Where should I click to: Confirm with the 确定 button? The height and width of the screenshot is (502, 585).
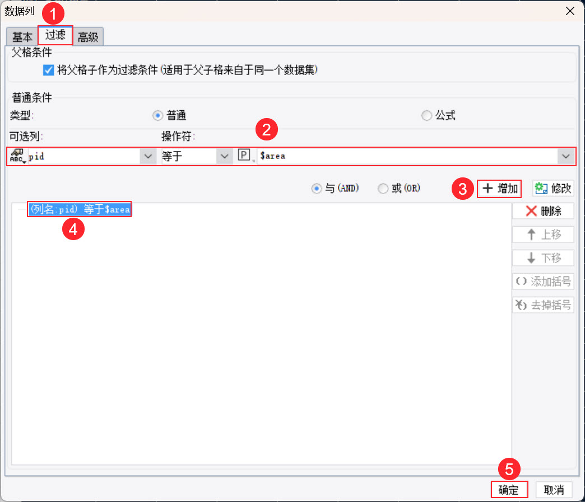509,489
